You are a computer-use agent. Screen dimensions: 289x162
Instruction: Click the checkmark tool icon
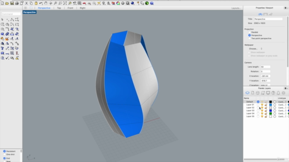(x=7, y=58)
